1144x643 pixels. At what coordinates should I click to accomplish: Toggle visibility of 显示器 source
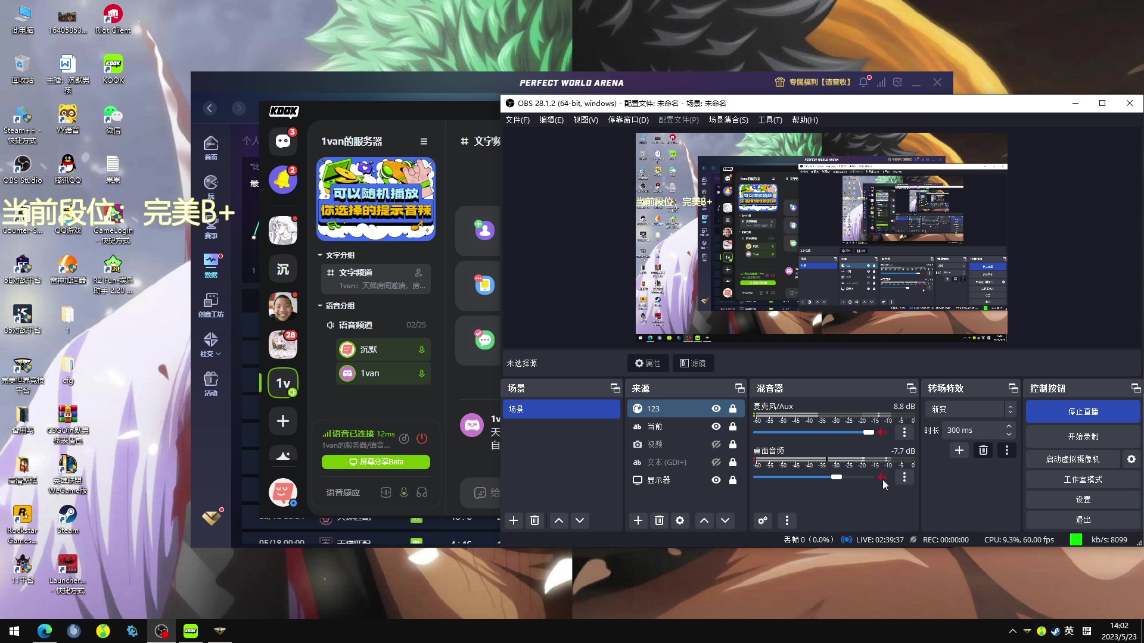[716, 480]
